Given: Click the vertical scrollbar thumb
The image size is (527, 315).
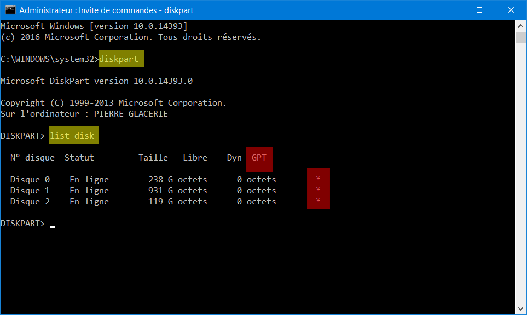Looking at the screenshot, I should [520, 38].
